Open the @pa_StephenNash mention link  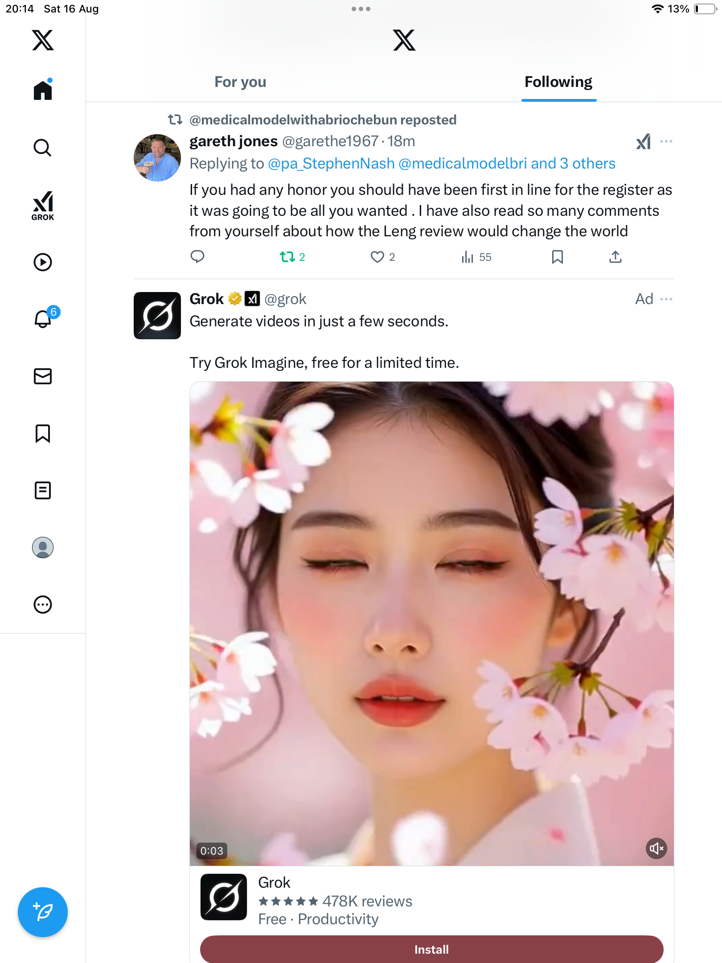point(331,164)
